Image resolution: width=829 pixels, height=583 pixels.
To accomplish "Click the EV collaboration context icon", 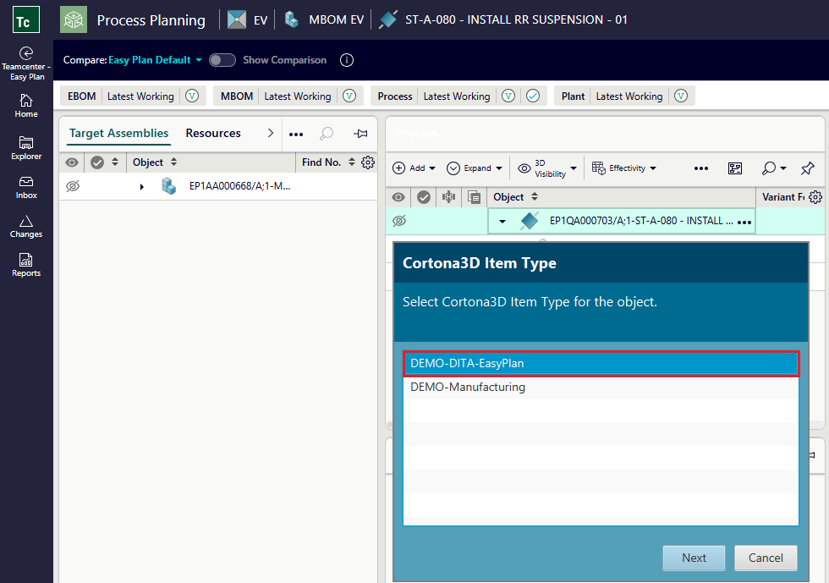I will click(x=237, y=20).
